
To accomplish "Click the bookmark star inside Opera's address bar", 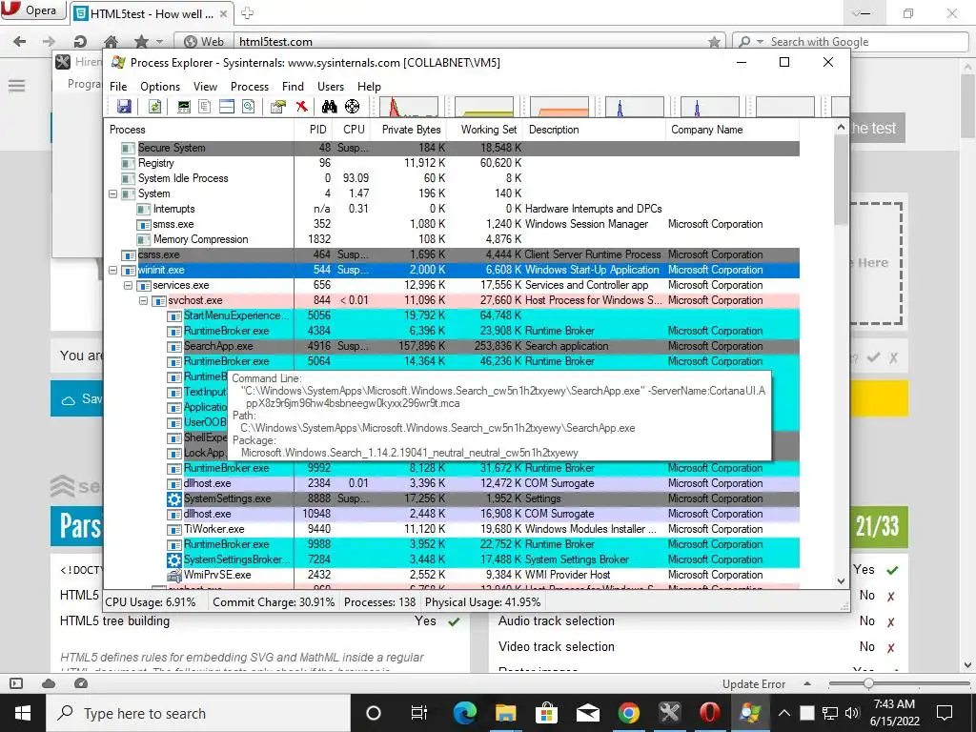I will [714, 42].
